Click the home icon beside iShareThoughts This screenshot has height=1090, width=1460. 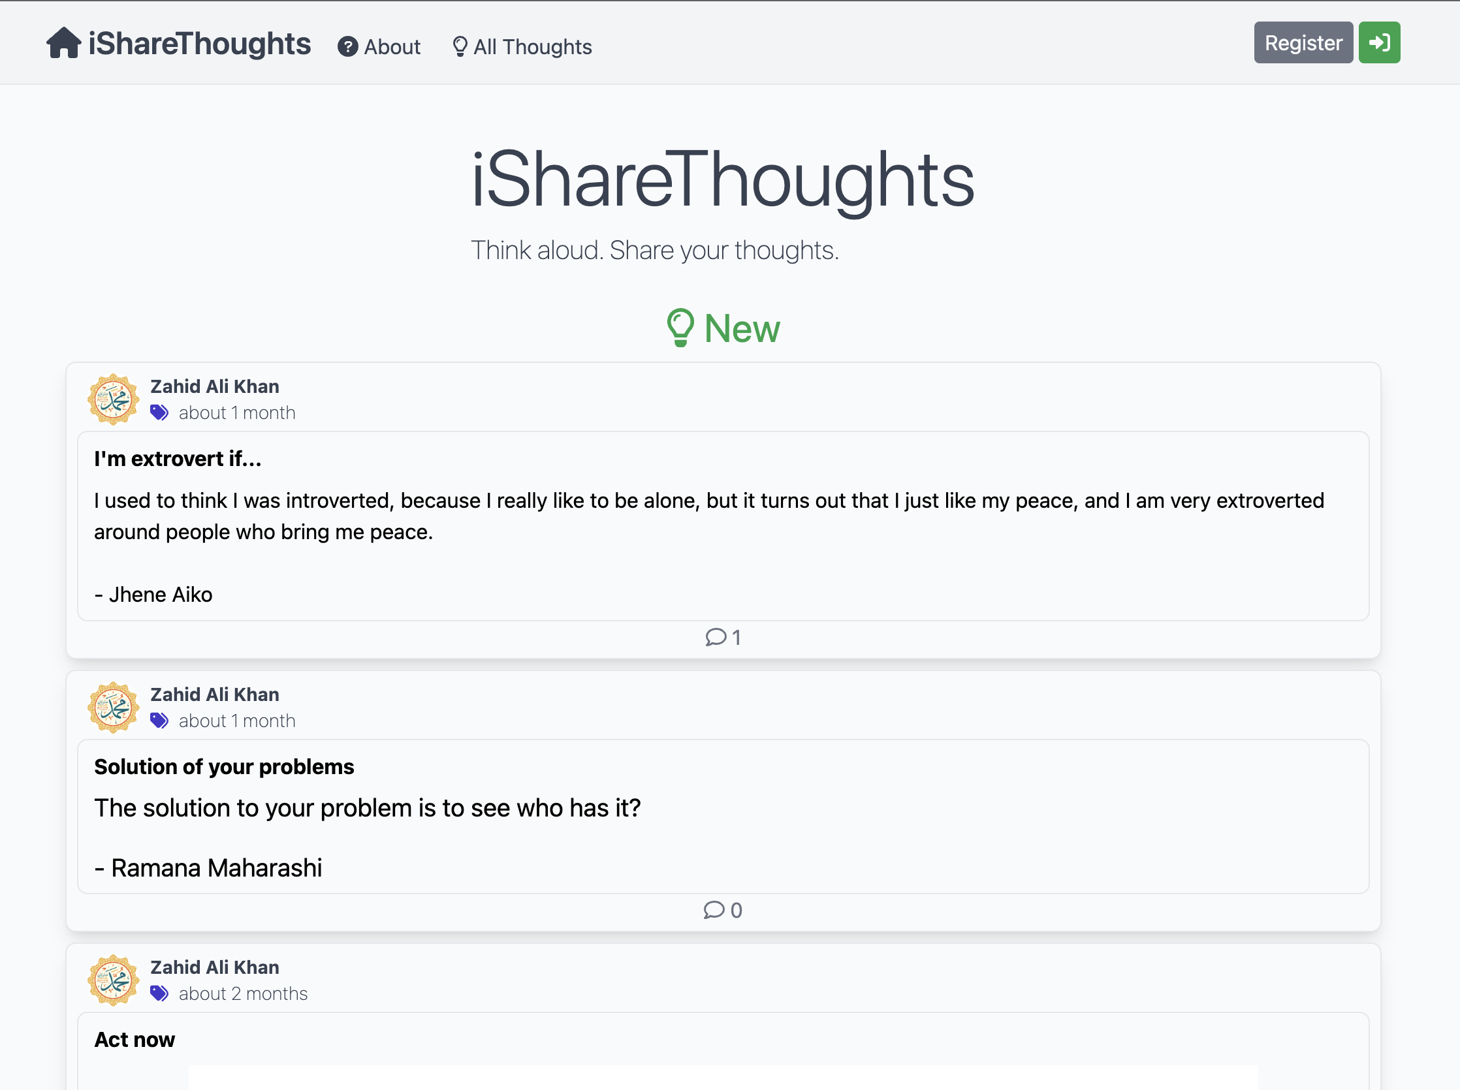coord(64,43)
